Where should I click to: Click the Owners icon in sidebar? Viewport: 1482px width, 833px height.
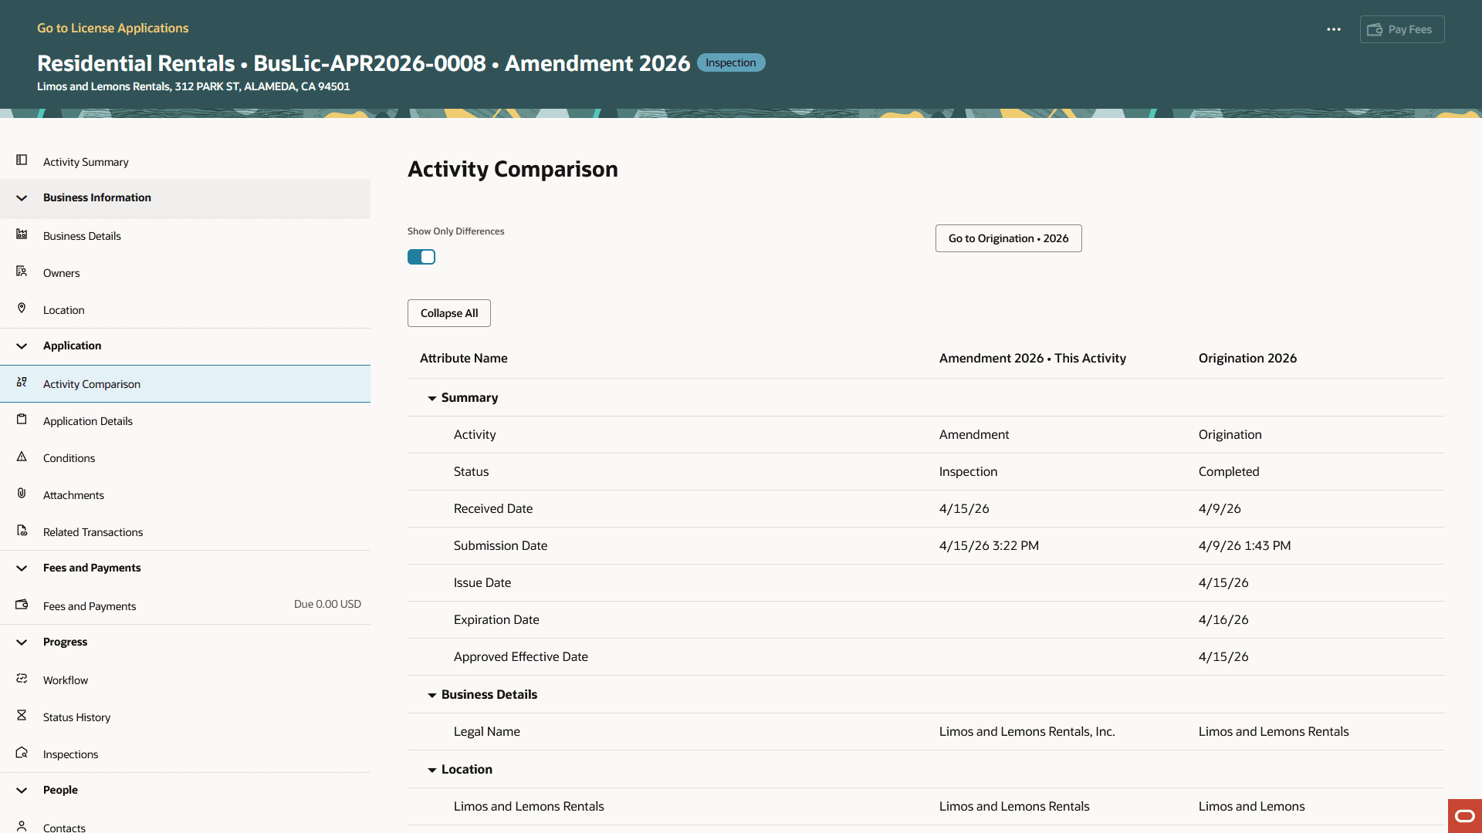22,271
